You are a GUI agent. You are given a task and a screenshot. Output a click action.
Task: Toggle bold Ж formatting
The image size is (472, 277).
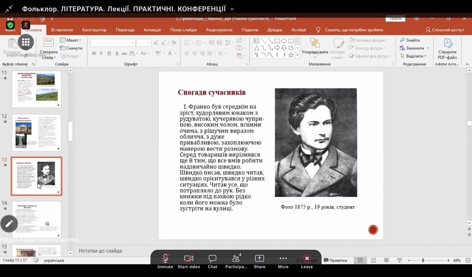(x=94, y=53)
